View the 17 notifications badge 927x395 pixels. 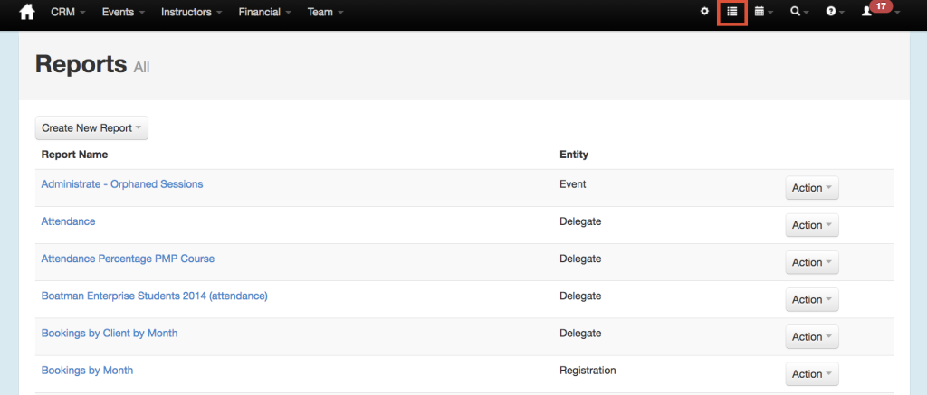(881, 6)
